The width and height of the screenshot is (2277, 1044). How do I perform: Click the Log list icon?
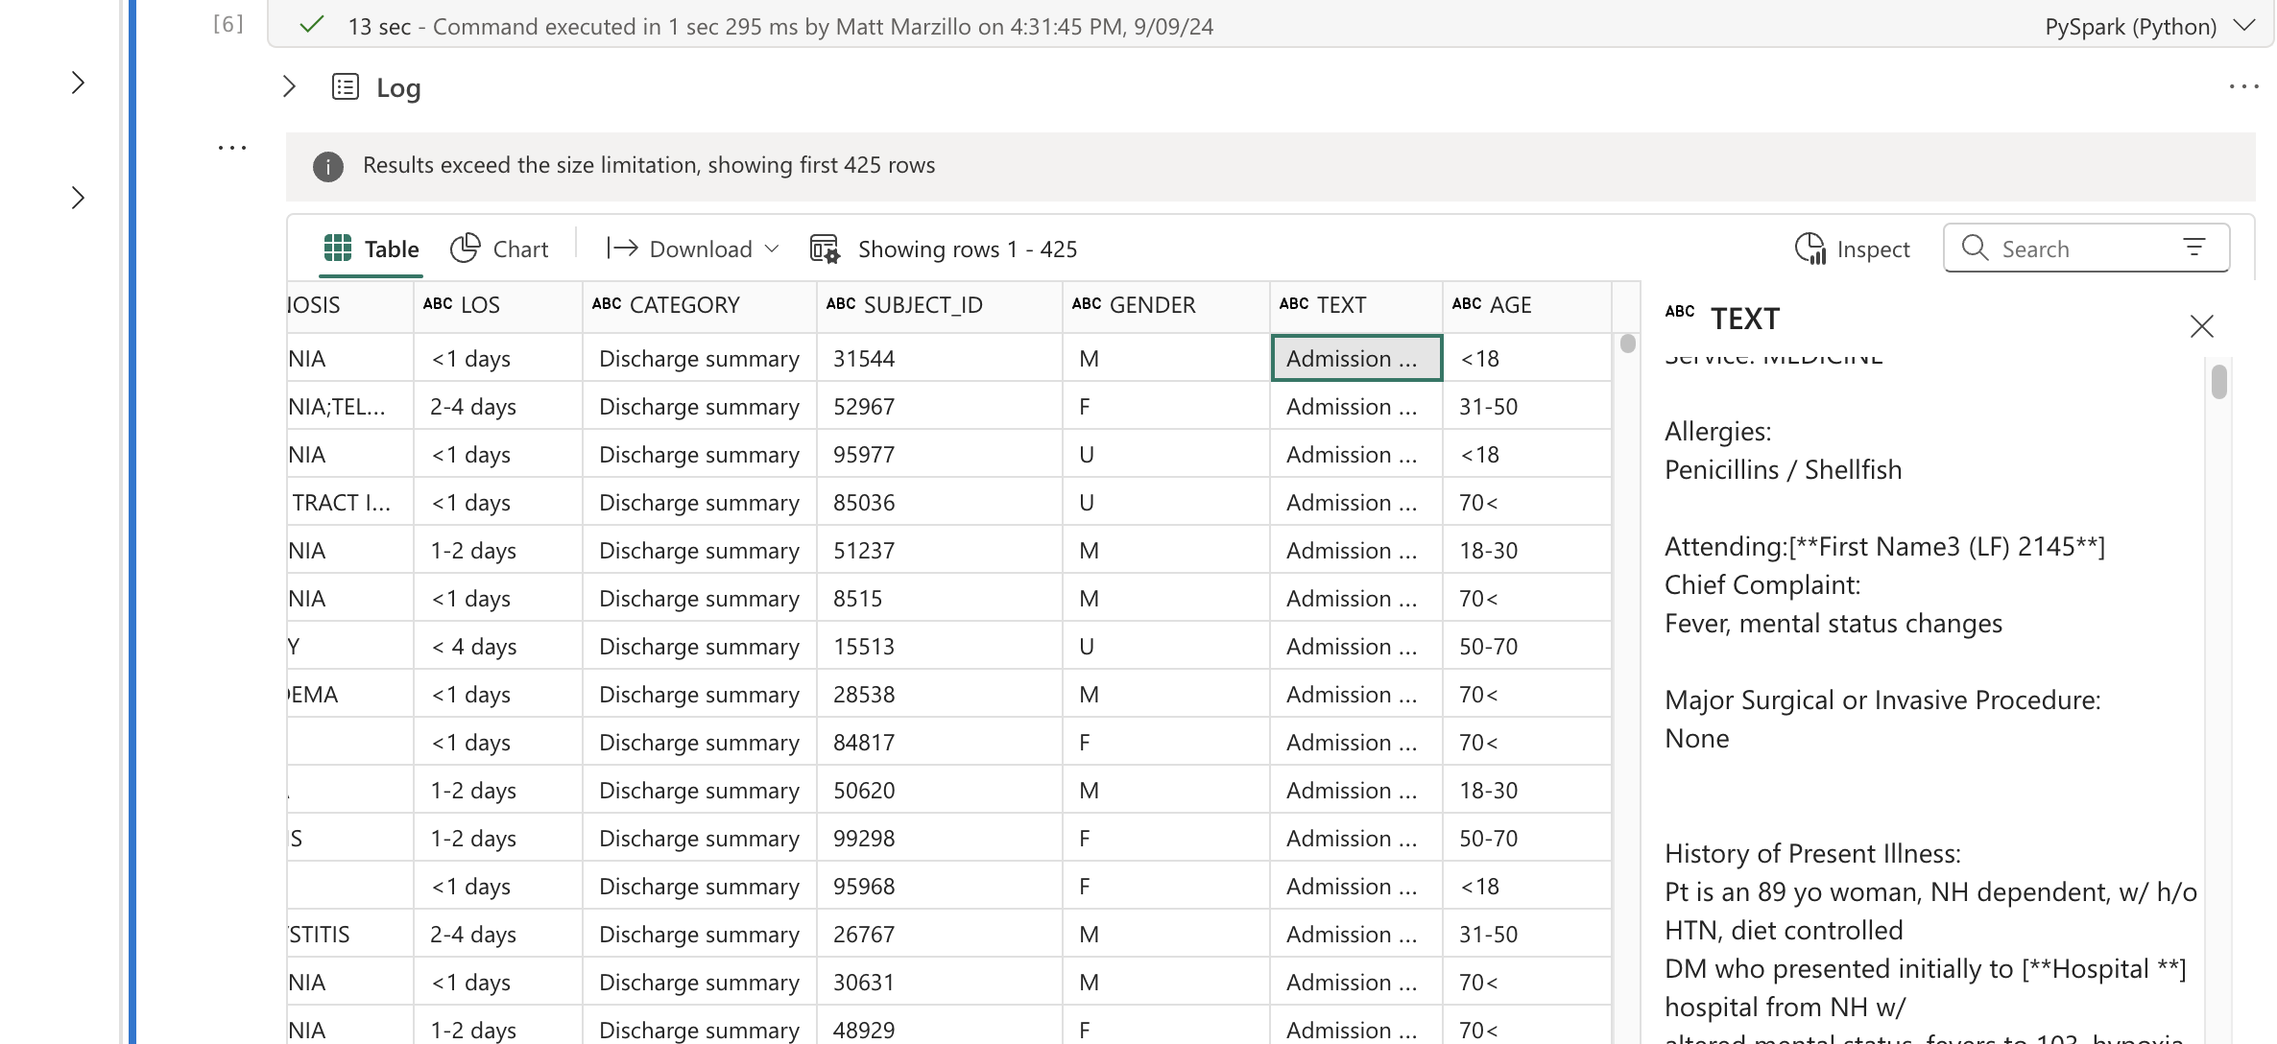pyautogui.click(x=346, y=87)
